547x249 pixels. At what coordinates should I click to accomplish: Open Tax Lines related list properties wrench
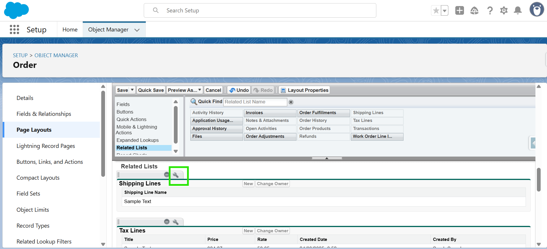pyautogui.click(x=176, y=222)
